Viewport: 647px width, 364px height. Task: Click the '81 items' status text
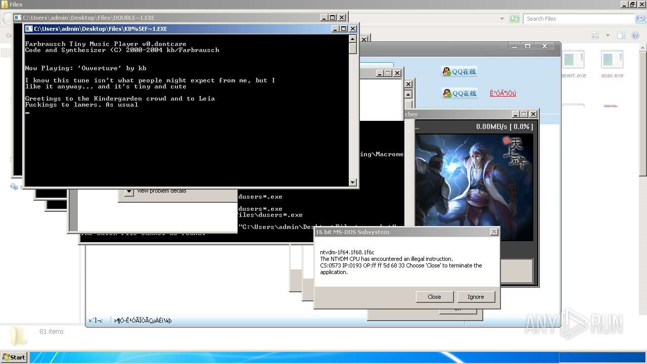(52, 332)
